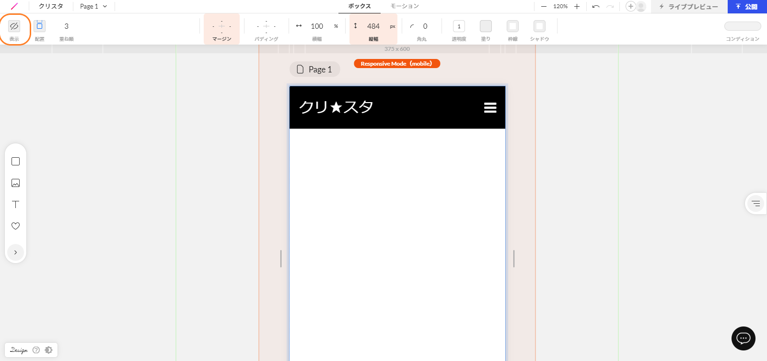Grab the left canvas resize handle
Image resolution: width=767 pixels, height=361 pixels.
281,258
